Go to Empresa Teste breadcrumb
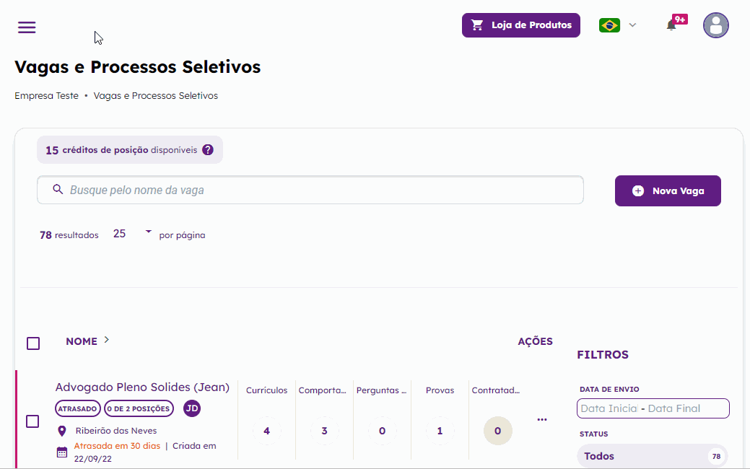The image size is (750, 469). pos(46,96)
